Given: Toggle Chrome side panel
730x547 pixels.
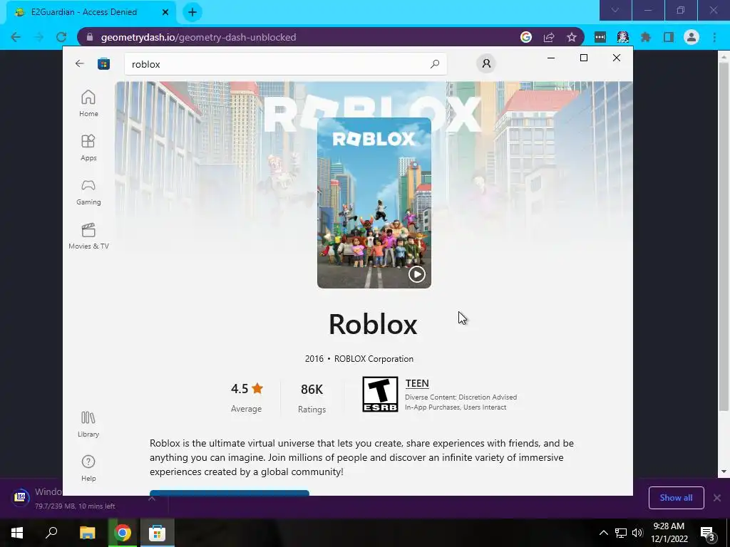Looking at the screenshot, I should pyautogui.click(x=669, y=37).
